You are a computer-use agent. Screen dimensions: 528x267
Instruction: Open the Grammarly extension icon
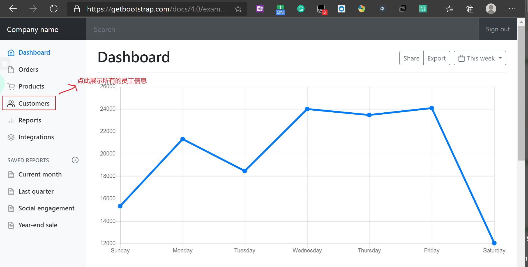point(301,9)
